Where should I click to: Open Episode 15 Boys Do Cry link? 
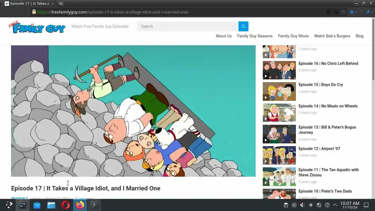pos(321,85)
